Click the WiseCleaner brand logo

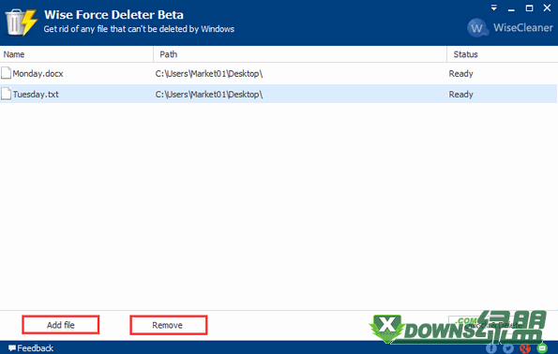pyautogui.click(x=510, y=28)
